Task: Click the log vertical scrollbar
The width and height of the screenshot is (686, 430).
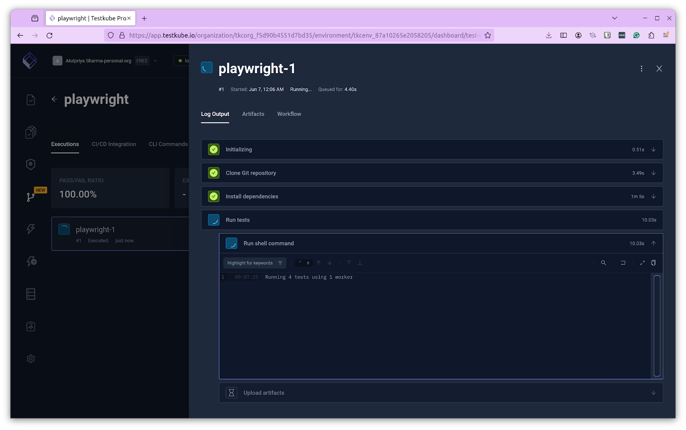Action: (x=657, y=326)
